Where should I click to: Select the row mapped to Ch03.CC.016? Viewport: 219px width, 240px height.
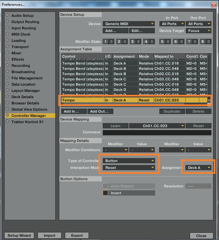[x=134, y=84]
